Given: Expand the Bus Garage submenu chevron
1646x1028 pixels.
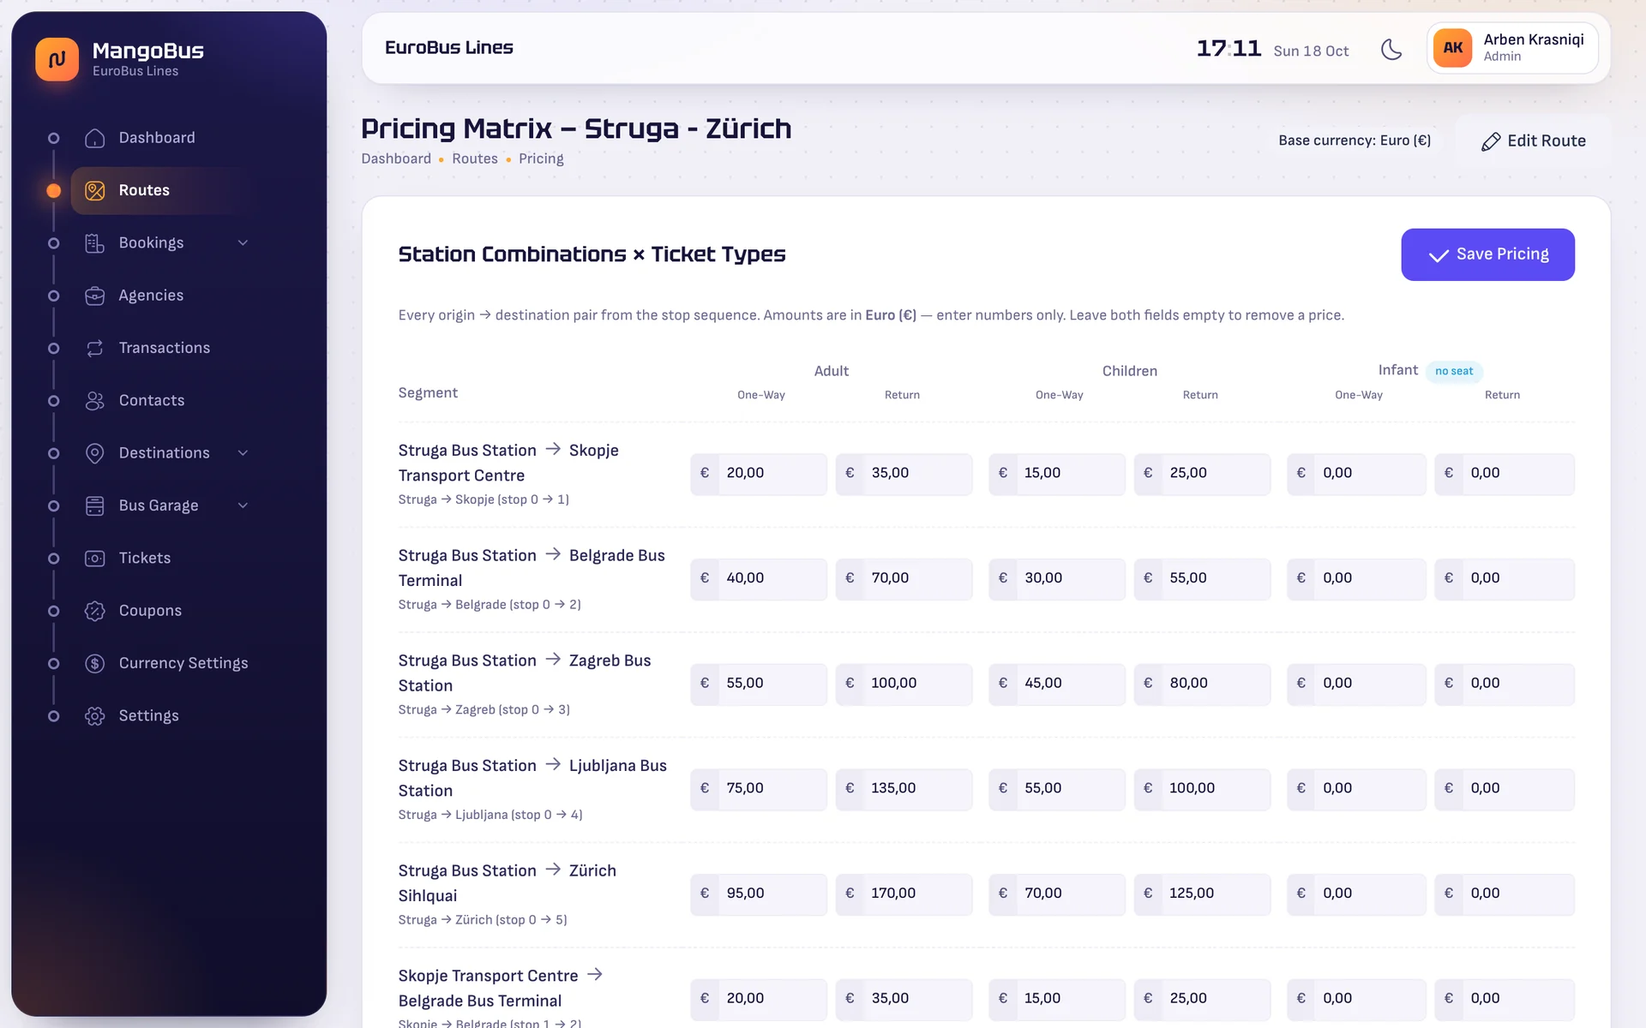Looking at the screenshot, I should 243,505.
